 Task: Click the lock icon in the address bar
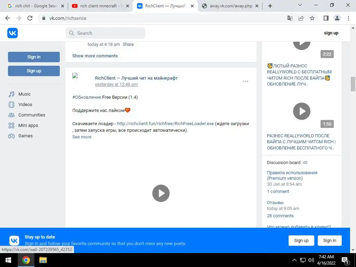(44, 18)
